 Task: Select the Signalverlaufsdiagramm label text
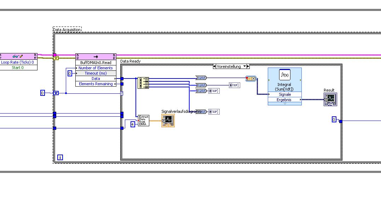pyautogui.click(x=181, y=111)
